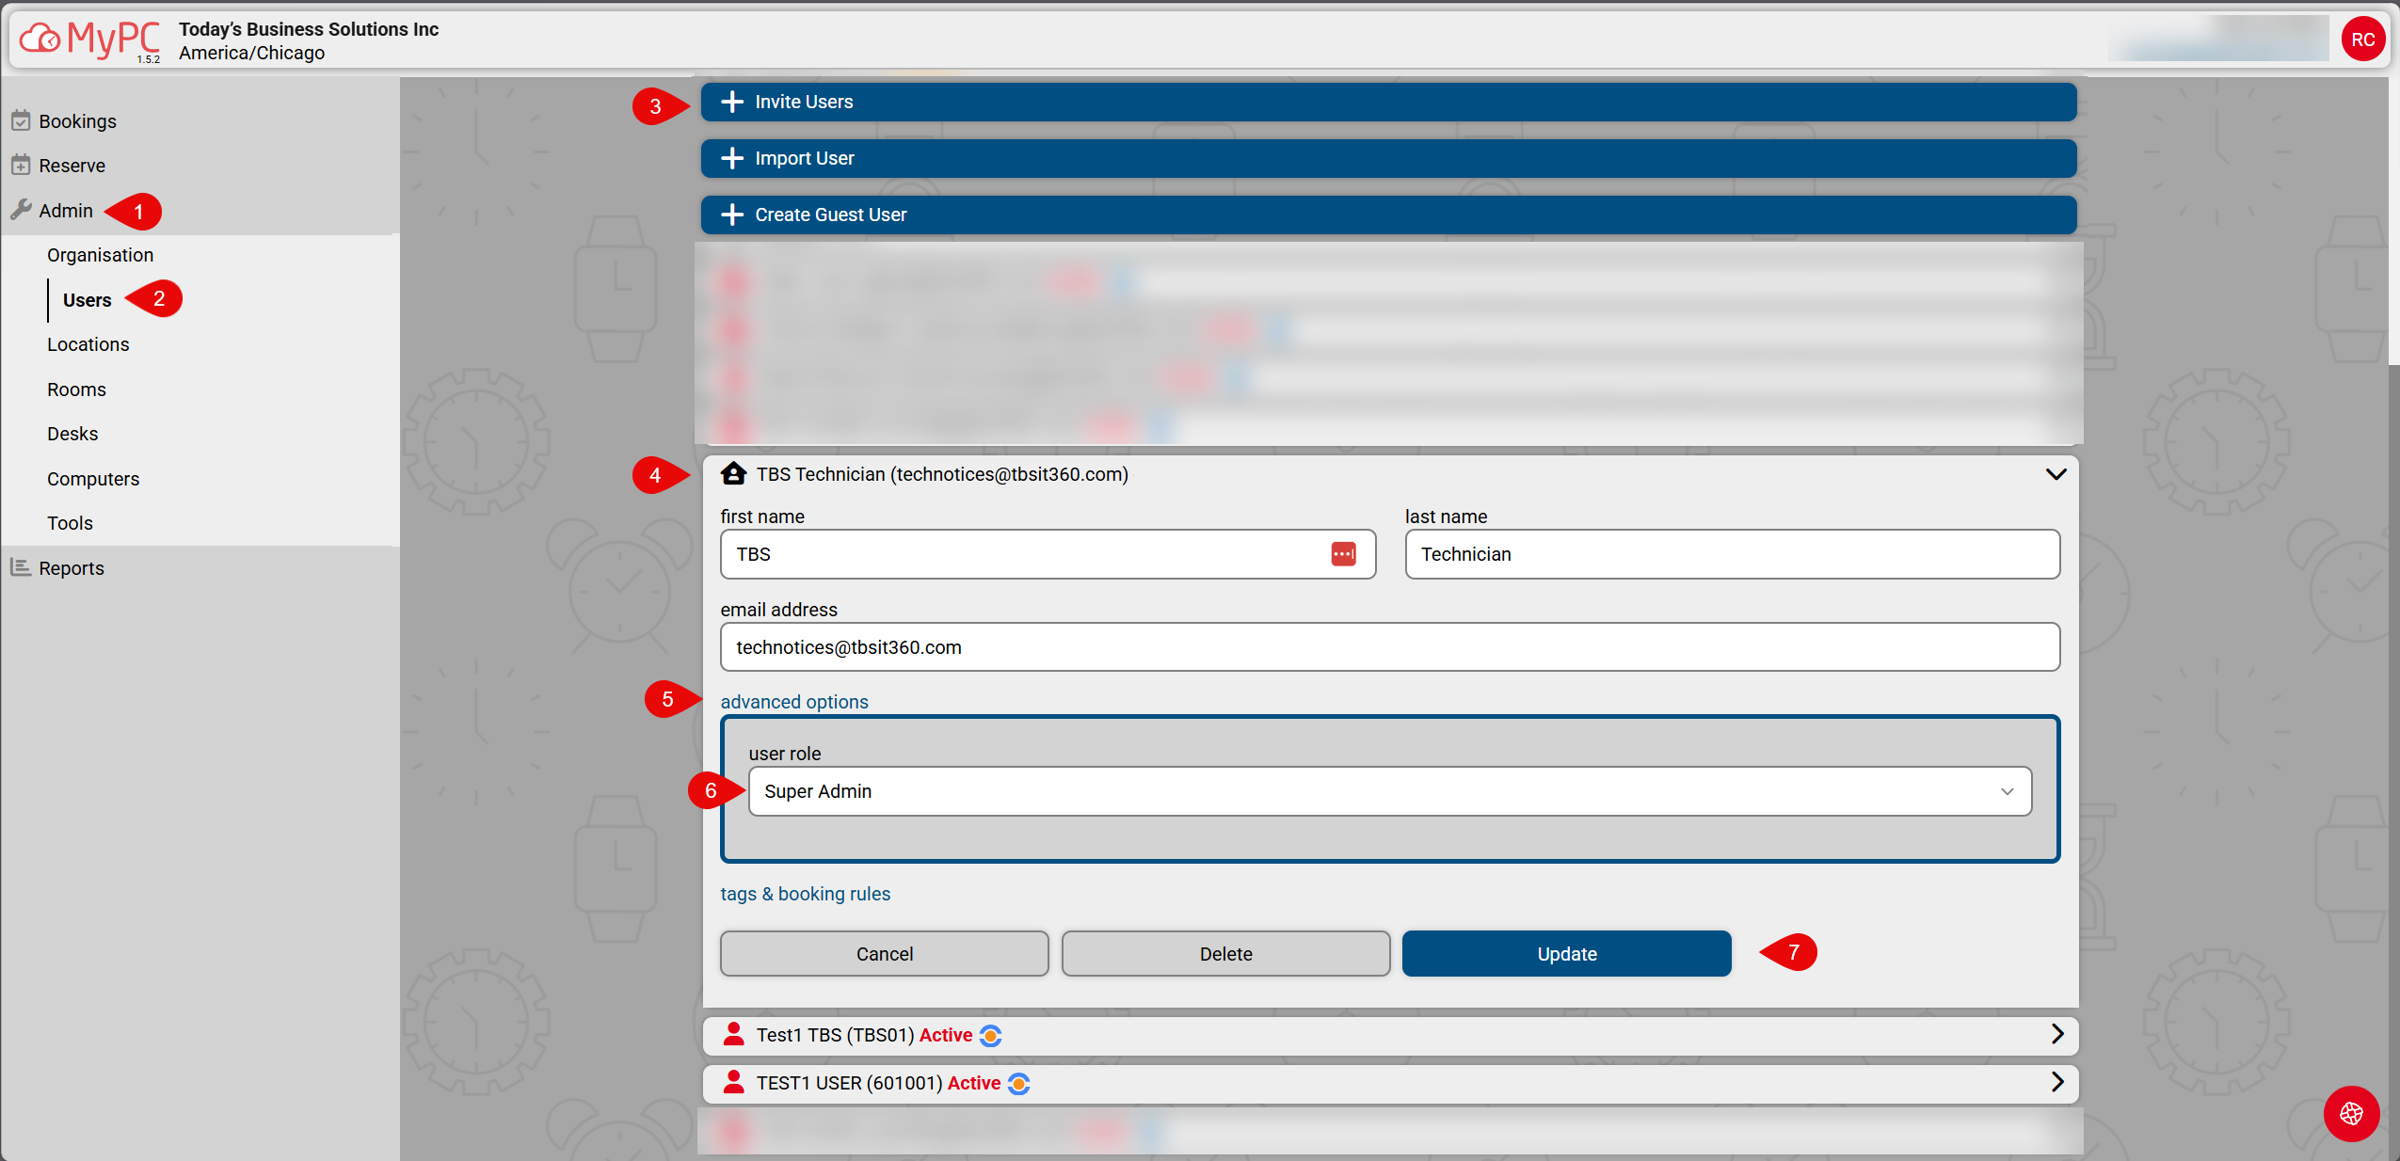Click the plus icon on Create Guest User

(732, 215)
